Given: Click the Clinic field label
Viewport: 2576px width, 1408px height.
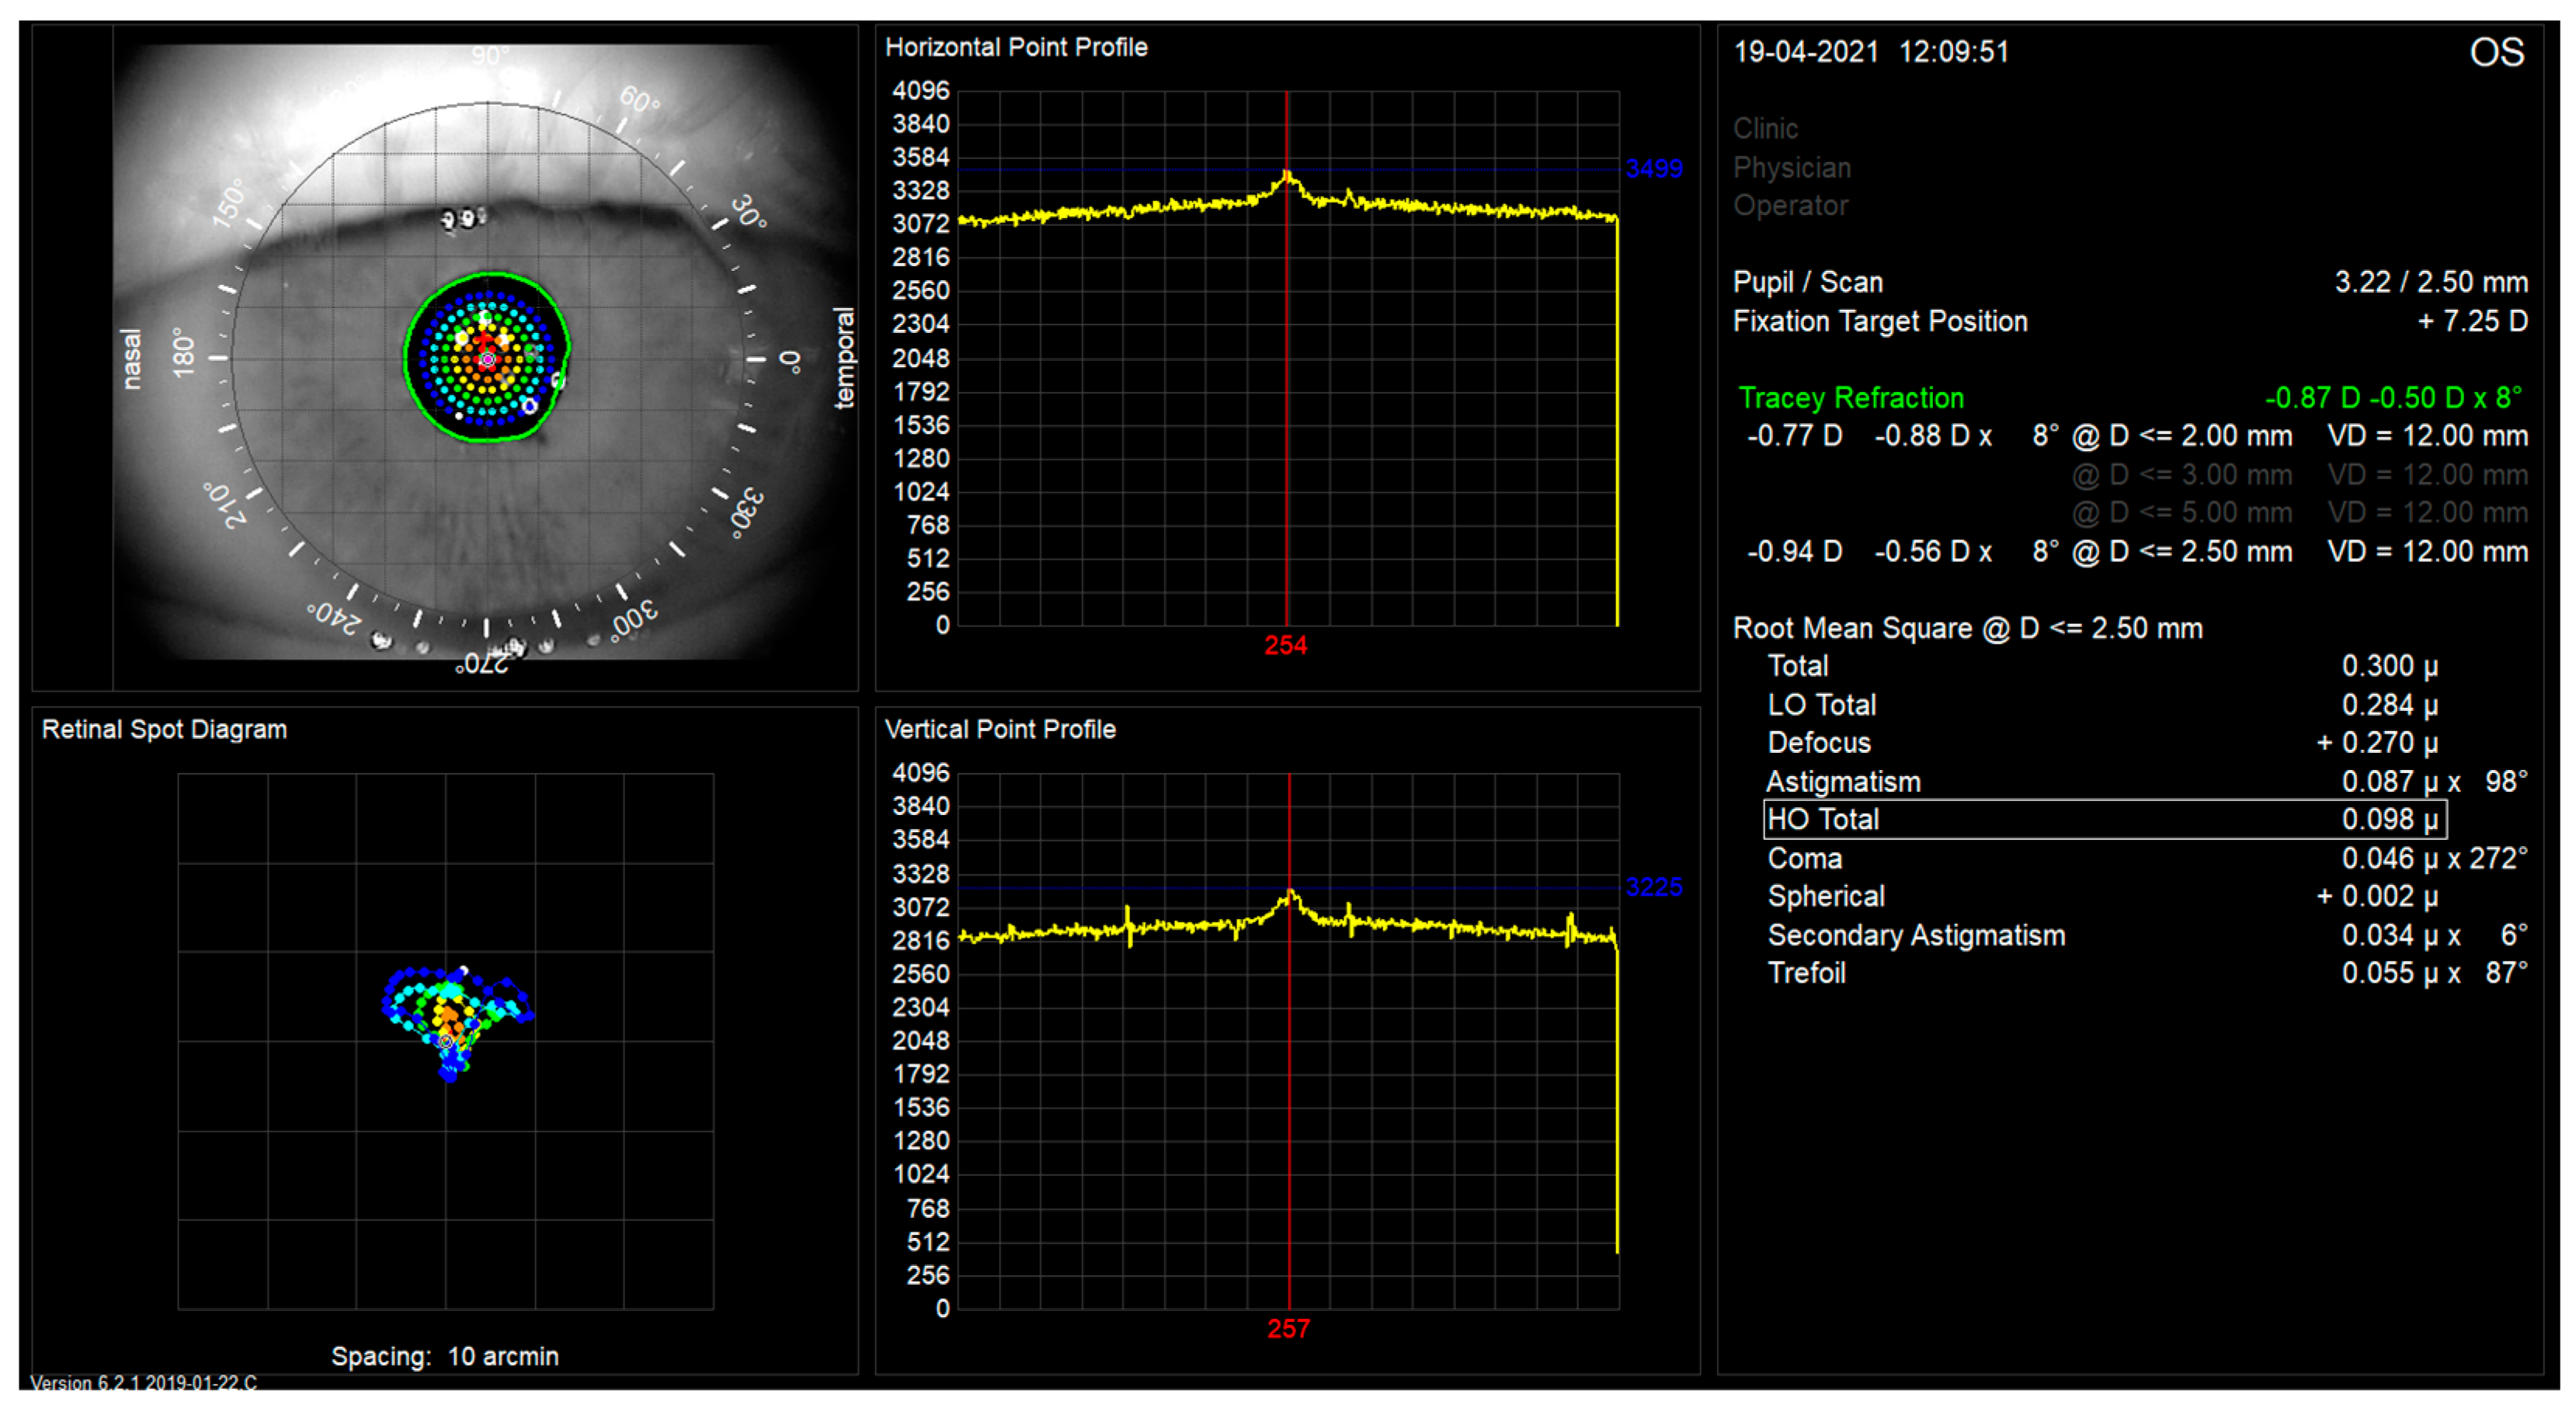Looking at the screenshot, I should coord(1765,129).
